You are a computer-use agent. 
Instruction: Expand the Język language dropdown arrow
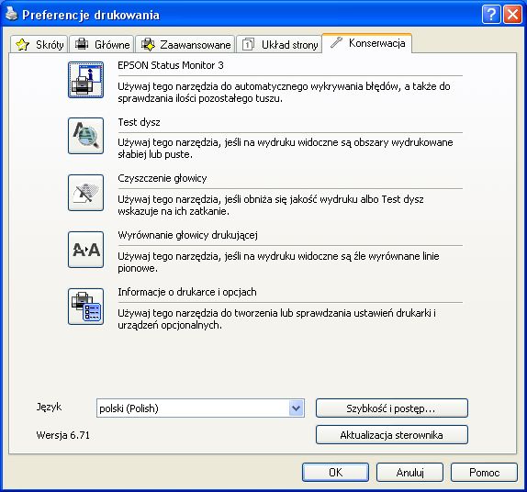coord(297,408)
